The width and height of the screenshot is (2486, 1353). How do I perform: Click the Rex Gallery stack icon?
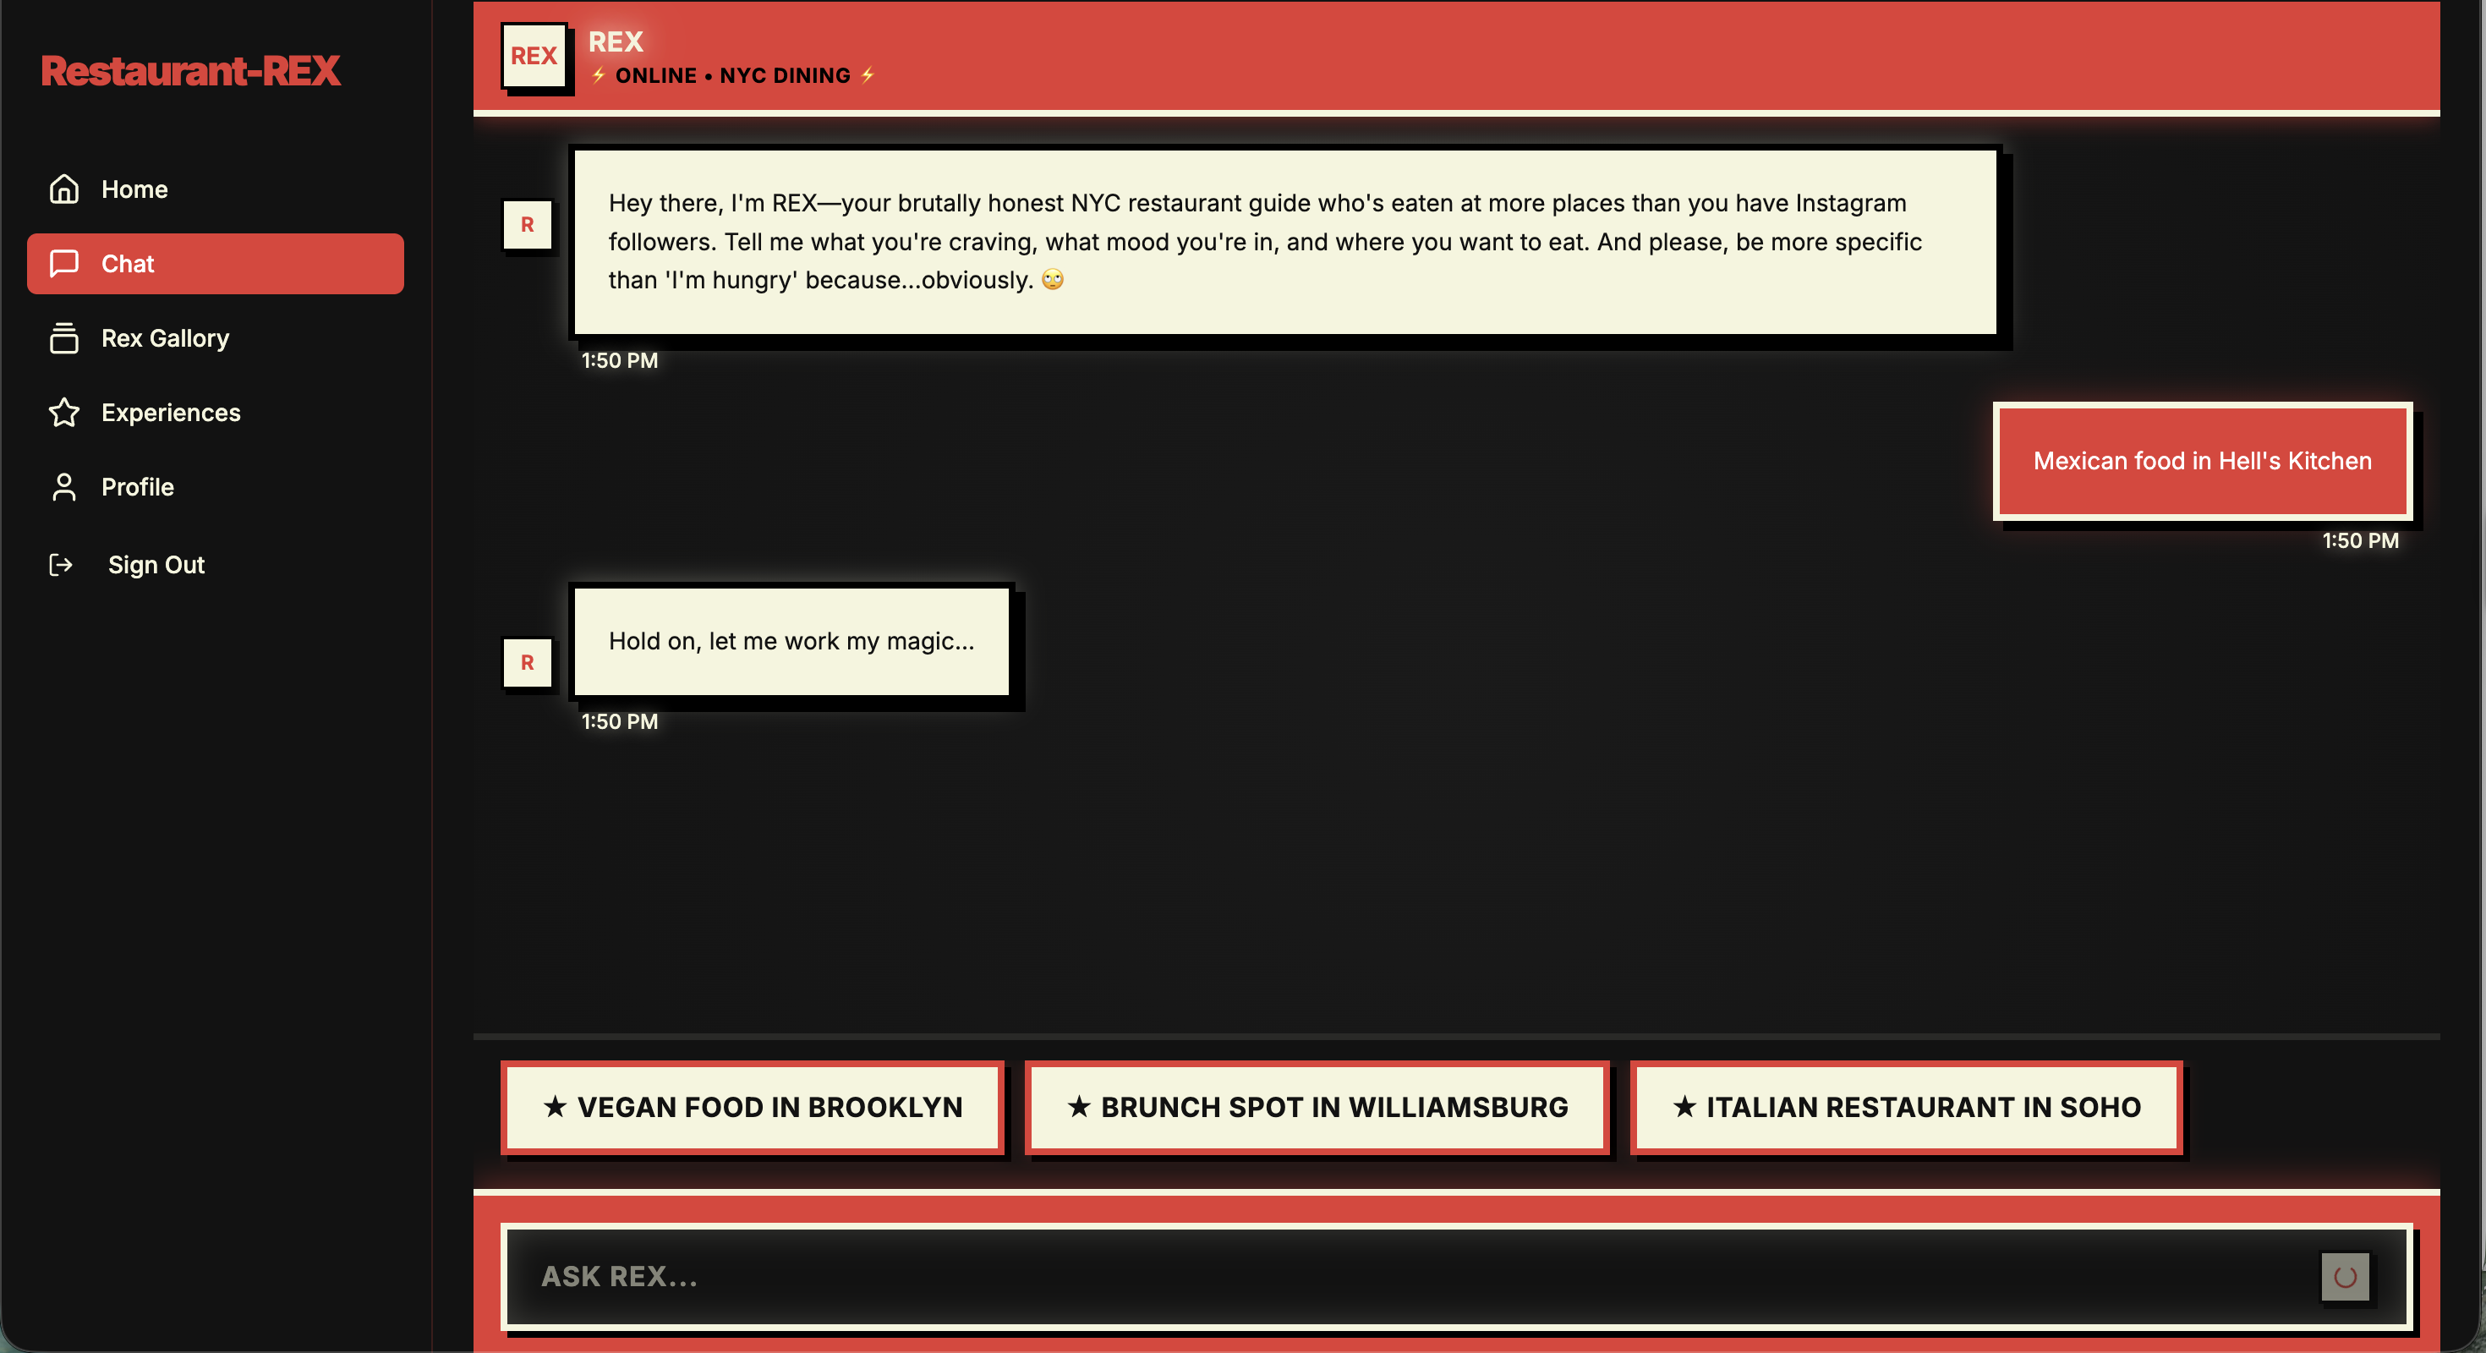coord(63,337)
